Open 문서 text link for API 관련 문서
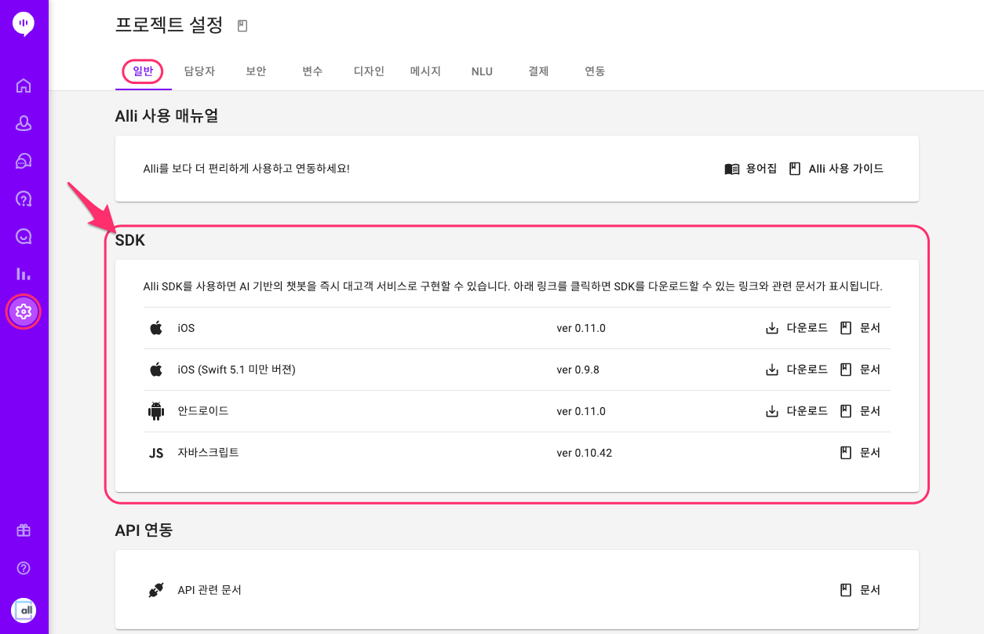This screenshot has width=984, height=634. tap(870, 590)
